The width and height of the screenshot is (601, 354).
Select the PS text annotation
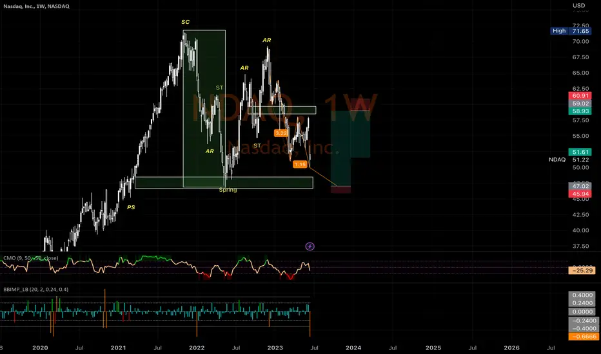click(131, 207)
